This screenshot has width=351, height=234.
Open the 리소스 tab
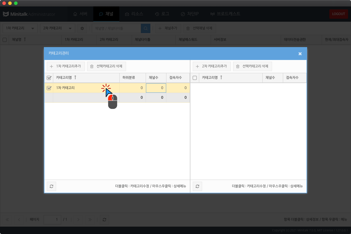[x=134, y=14]
